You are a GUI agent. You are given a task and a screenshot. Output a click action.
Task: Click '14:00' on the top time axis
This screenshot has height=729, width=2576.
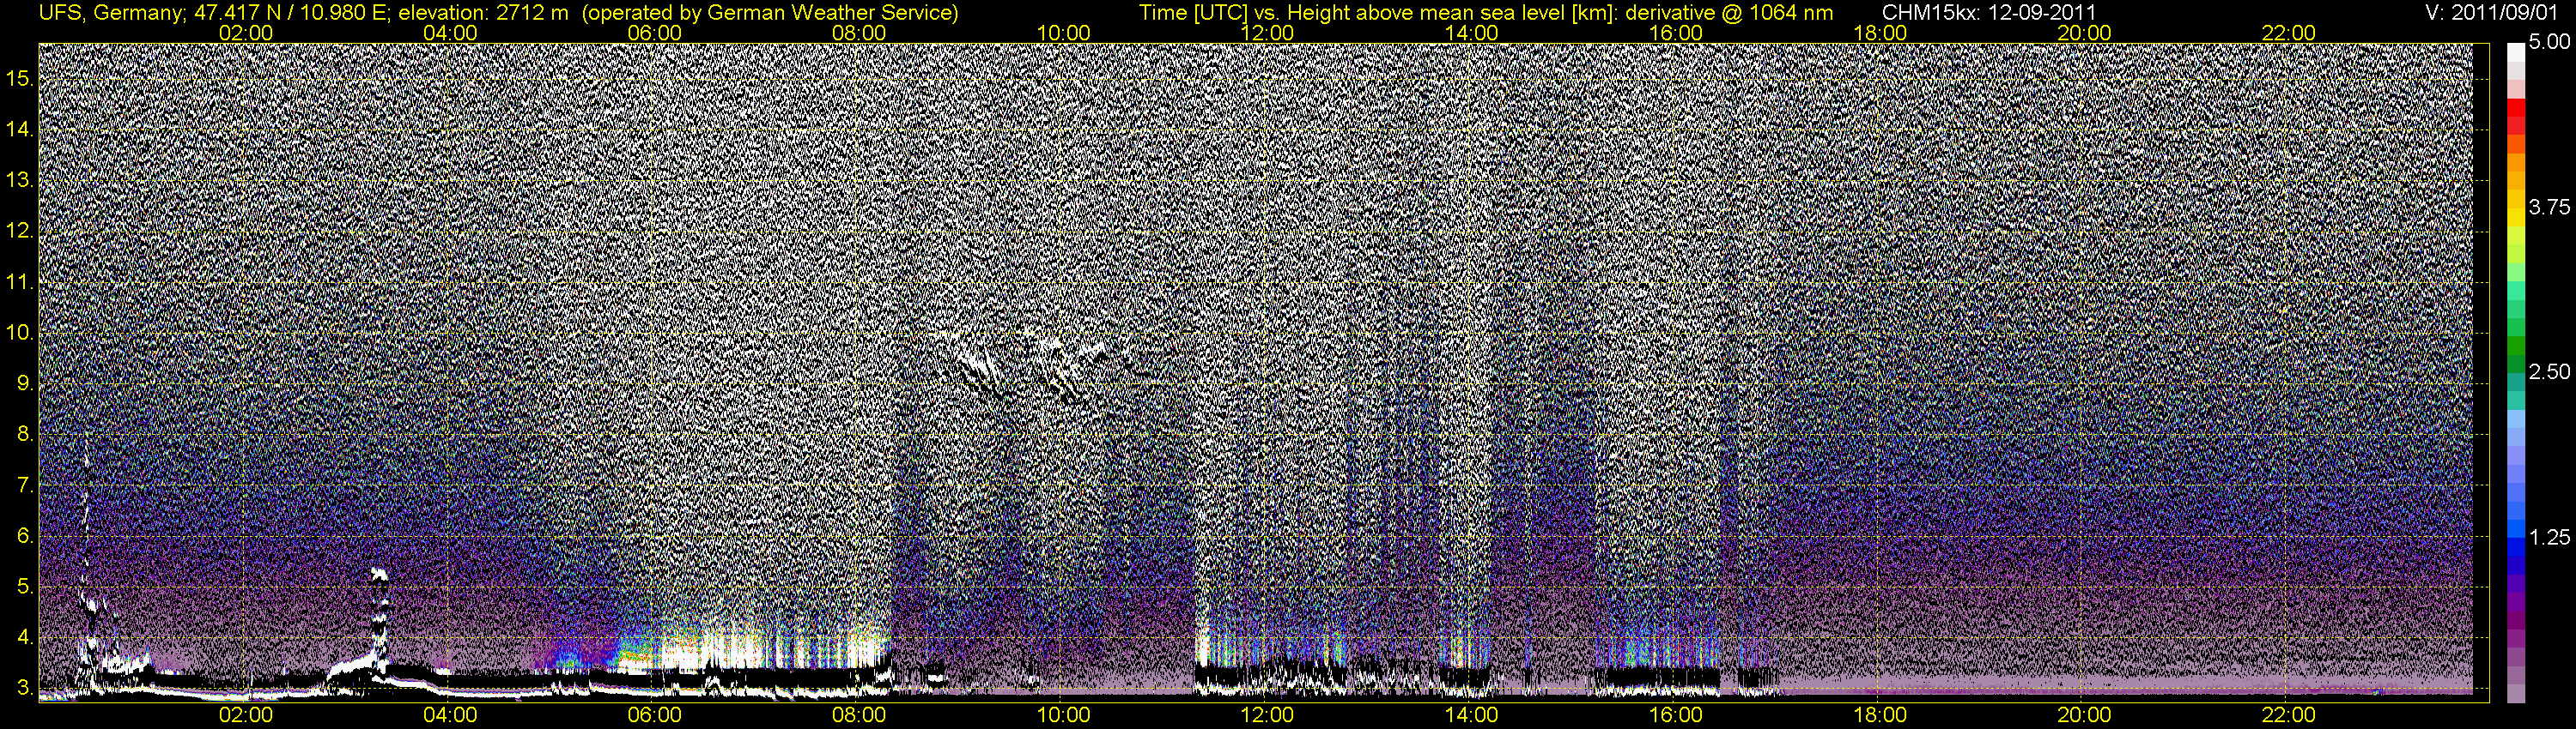pyautogui.click(x=1472, y=33)
